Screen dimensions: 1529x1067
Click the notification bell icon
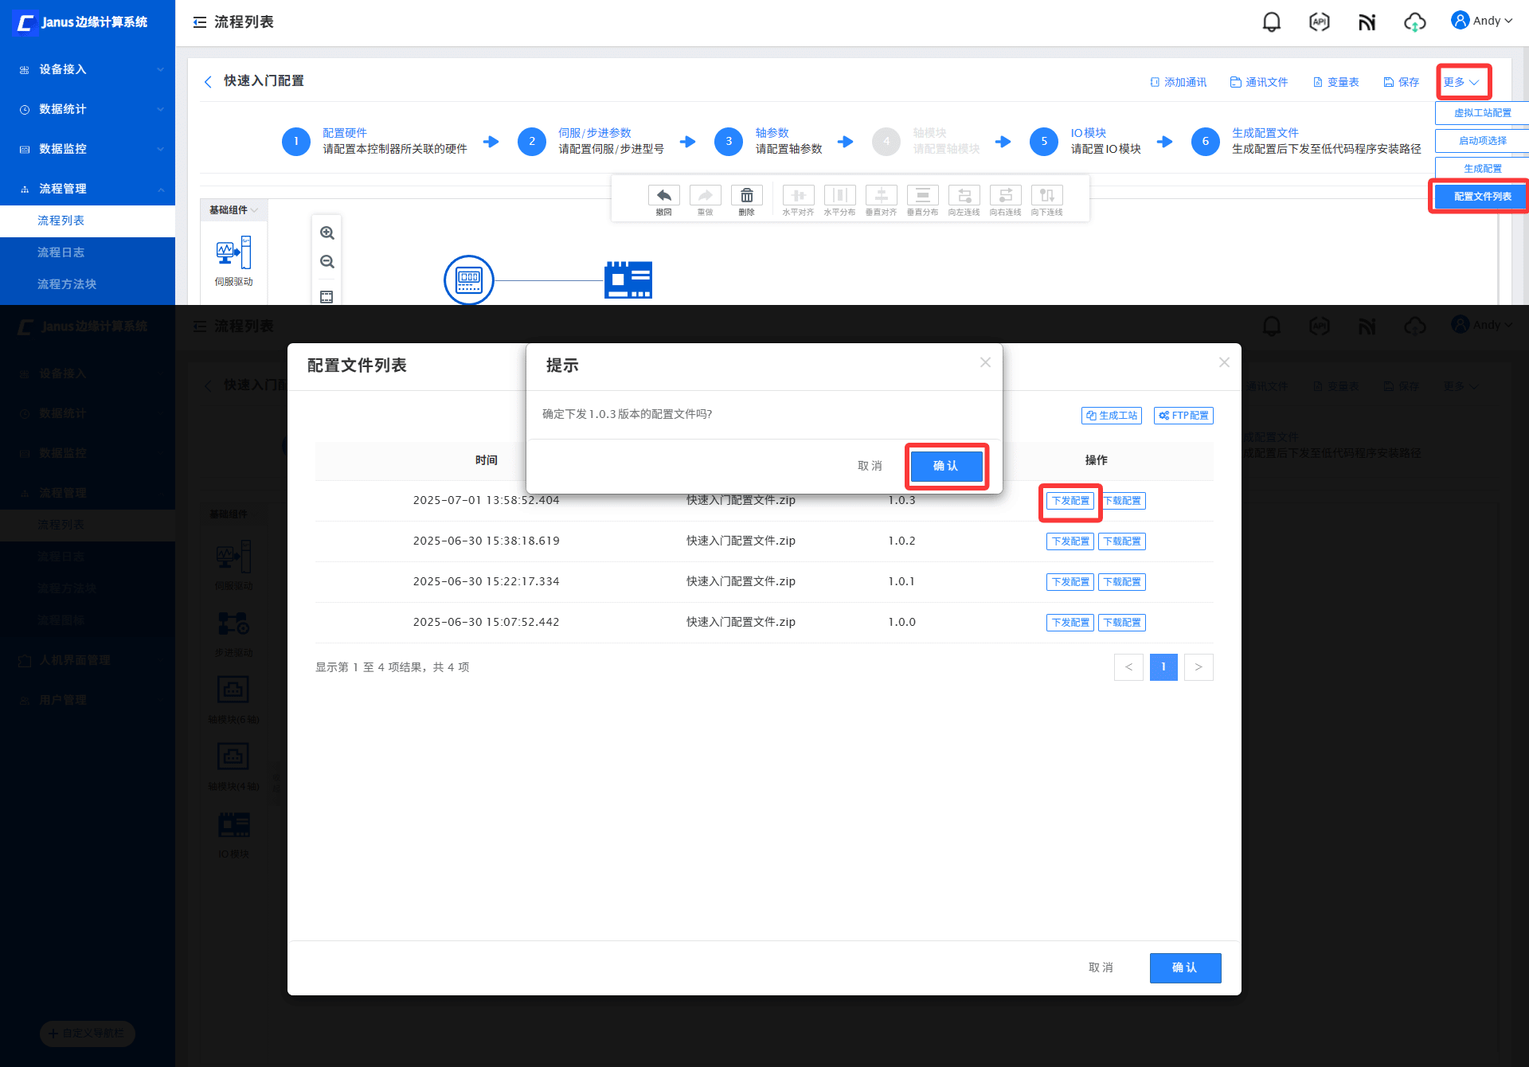[1272, 21]
